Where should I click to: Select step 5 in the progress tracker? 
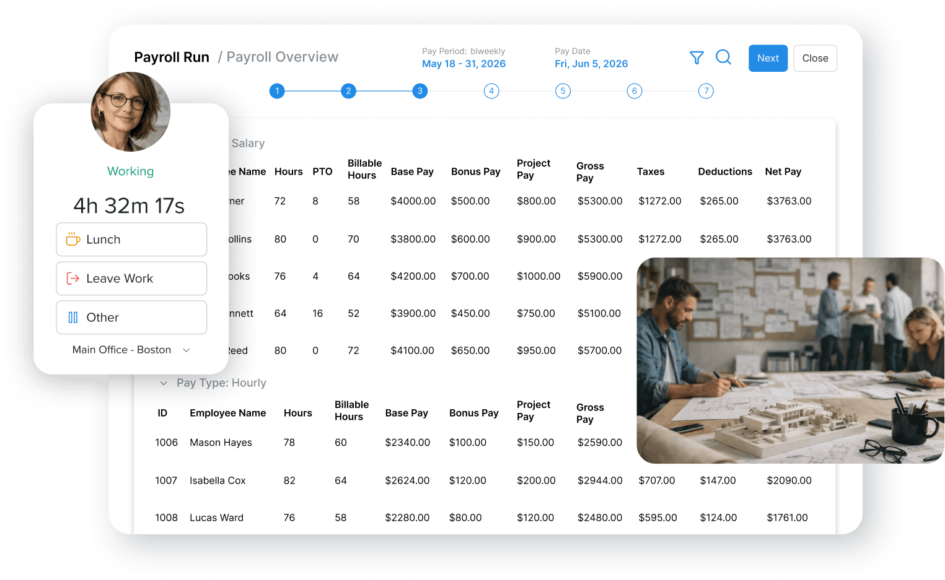[563, 90]
